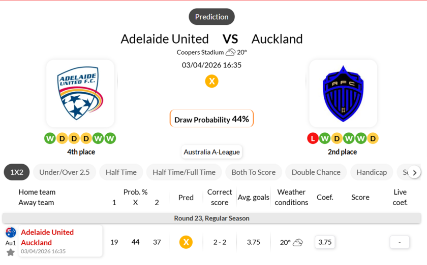The width and height of the screenshot is (427, 265).
Task: Click the orange X icon below match date
Action: pyautogui.click(x=211, y=81)
